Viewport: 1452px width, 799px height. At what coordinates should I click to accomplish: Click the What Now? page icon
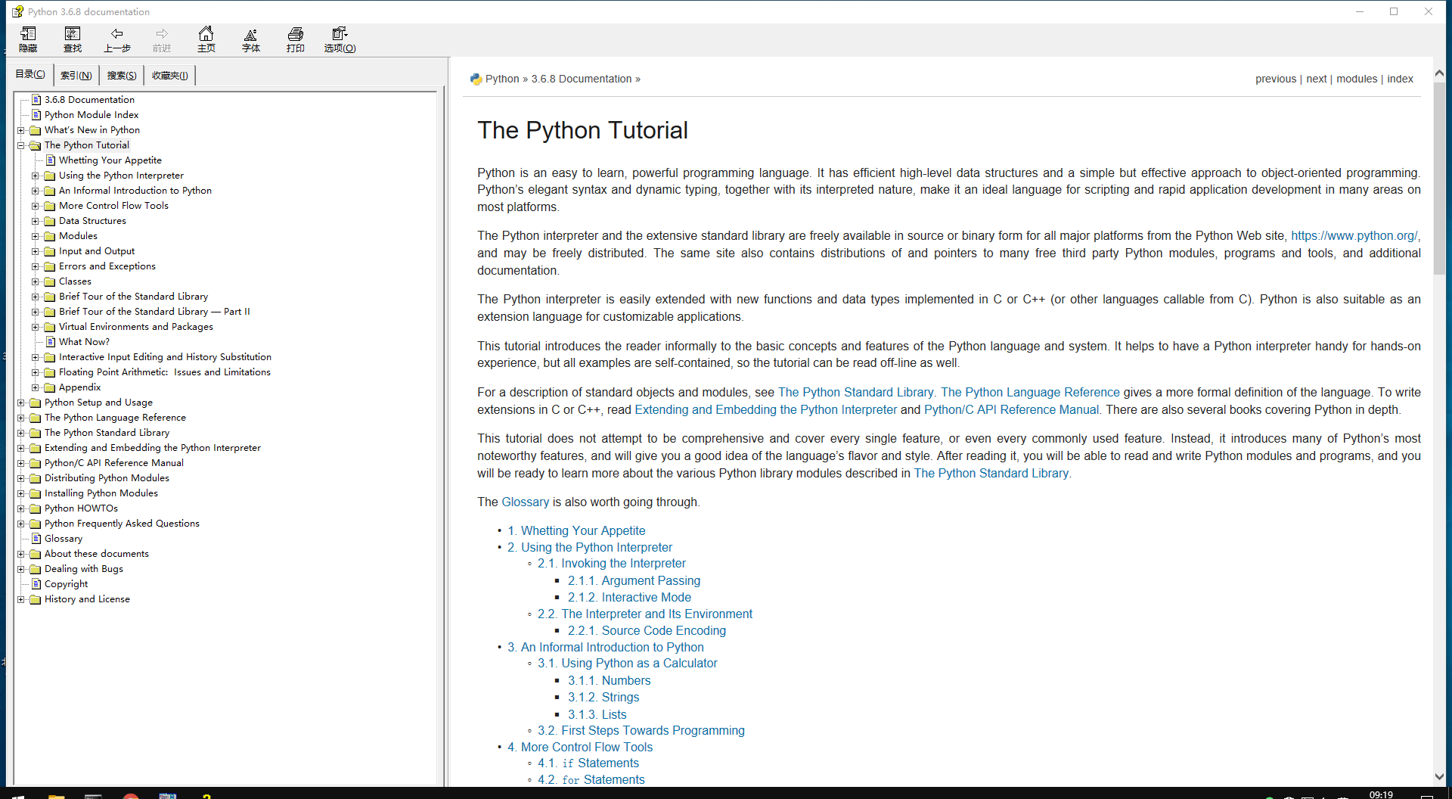[x=51, y=342]
